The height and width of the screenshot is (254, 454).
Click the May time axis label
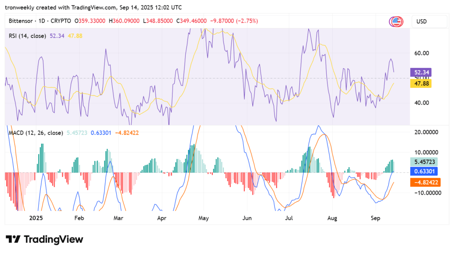(x=204, y=218)
